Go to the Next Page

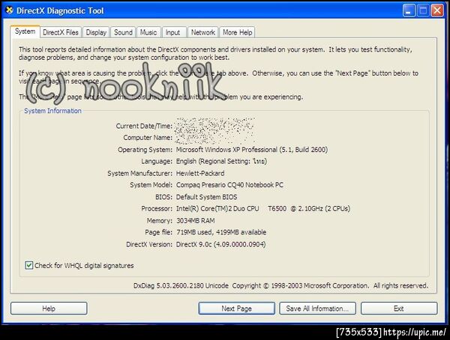tap(236, 309)
